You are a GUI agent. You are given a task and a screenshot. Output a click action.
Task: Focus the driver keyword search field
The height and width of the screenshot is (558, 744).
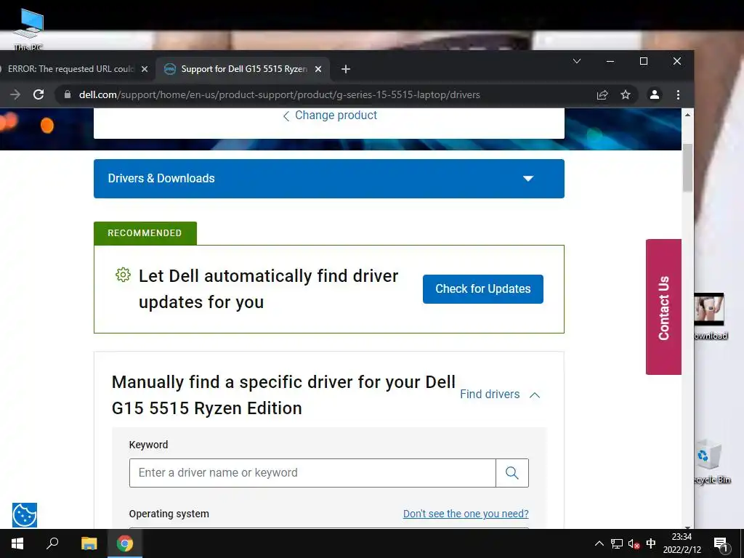coord(312,472)
